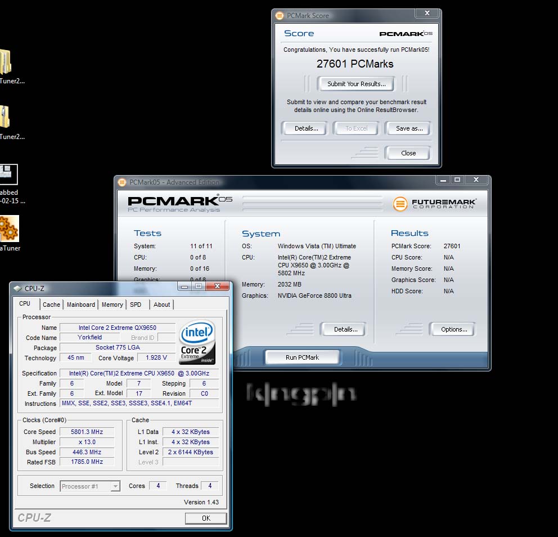The width and height of the screenshot is (558, 537).
Task: Minimize the CPU-Z window
Action: pos(184,286)
